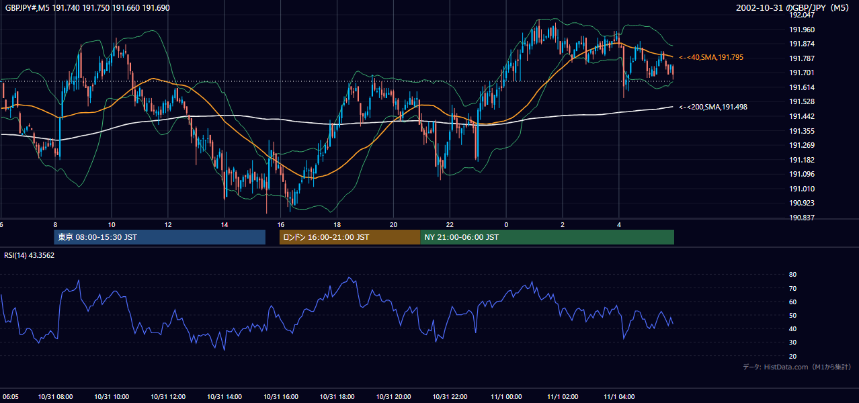Click the London 16:00-21:00 JST session bar

click(x=350, y=237)
